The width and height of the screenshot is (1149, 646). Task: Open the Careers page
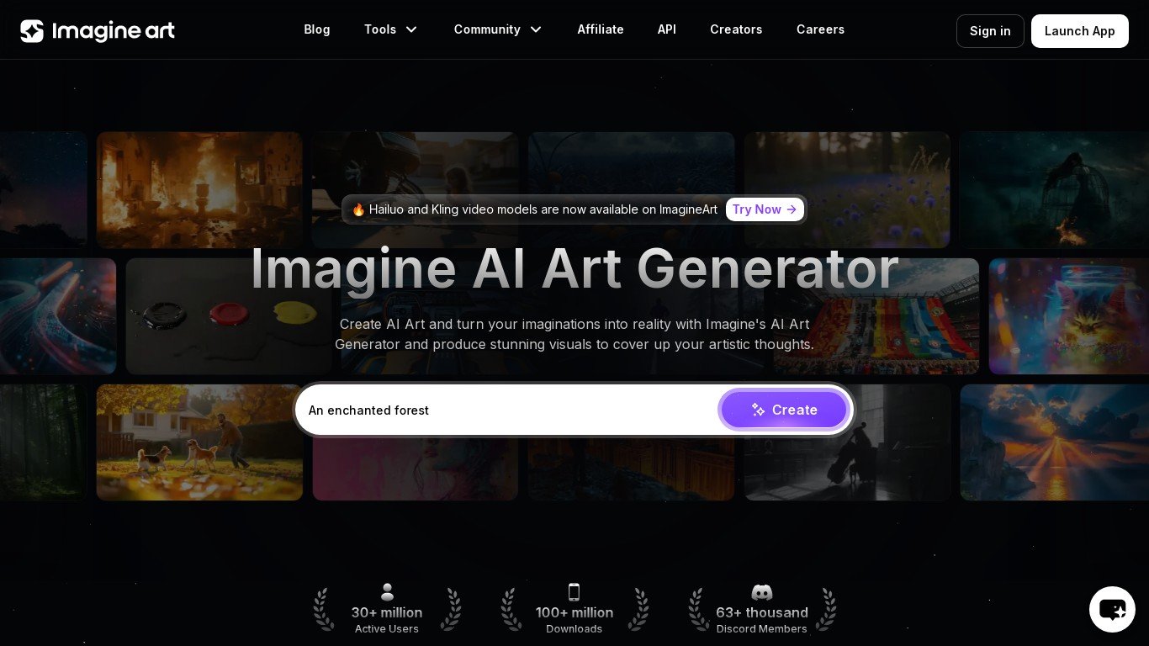[820, 29]
